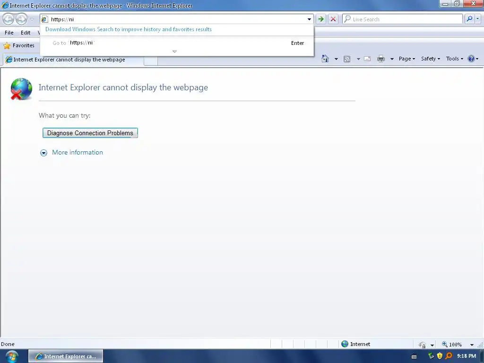Click the Print icon

380,59
